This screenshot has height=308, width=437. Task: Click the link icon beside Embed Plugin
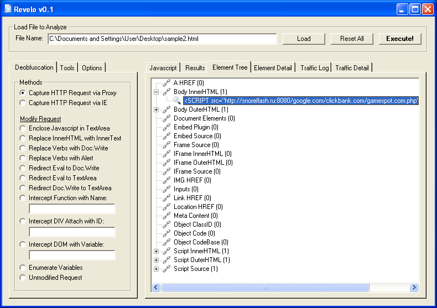167,127
